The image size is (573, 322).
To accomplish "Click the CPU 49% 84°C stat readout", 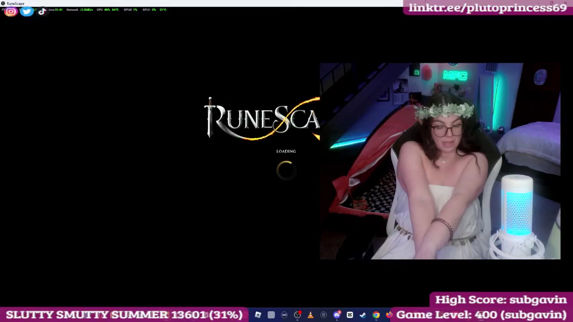I will coord(107,10).
